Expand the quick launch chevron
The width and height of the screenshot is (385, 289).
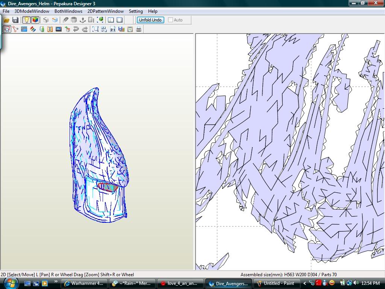[x=56, y=281]
